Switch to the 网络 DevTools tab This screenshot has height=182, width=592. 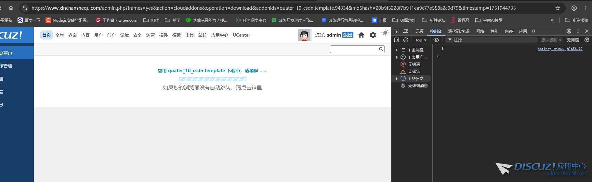point(480,31)
